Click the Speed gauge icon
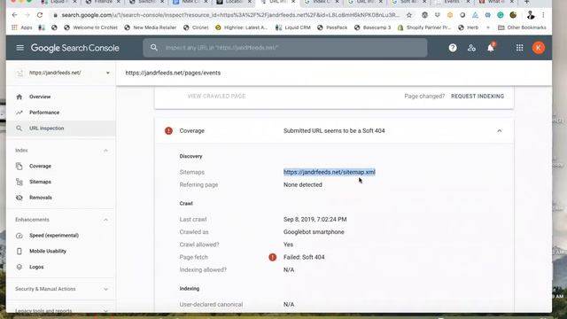 (x=19, y=236)
